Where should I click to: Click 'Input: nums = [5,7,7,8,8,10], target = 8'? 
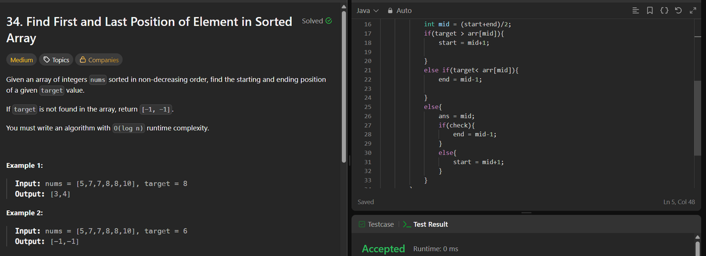(x=101, y=184)
